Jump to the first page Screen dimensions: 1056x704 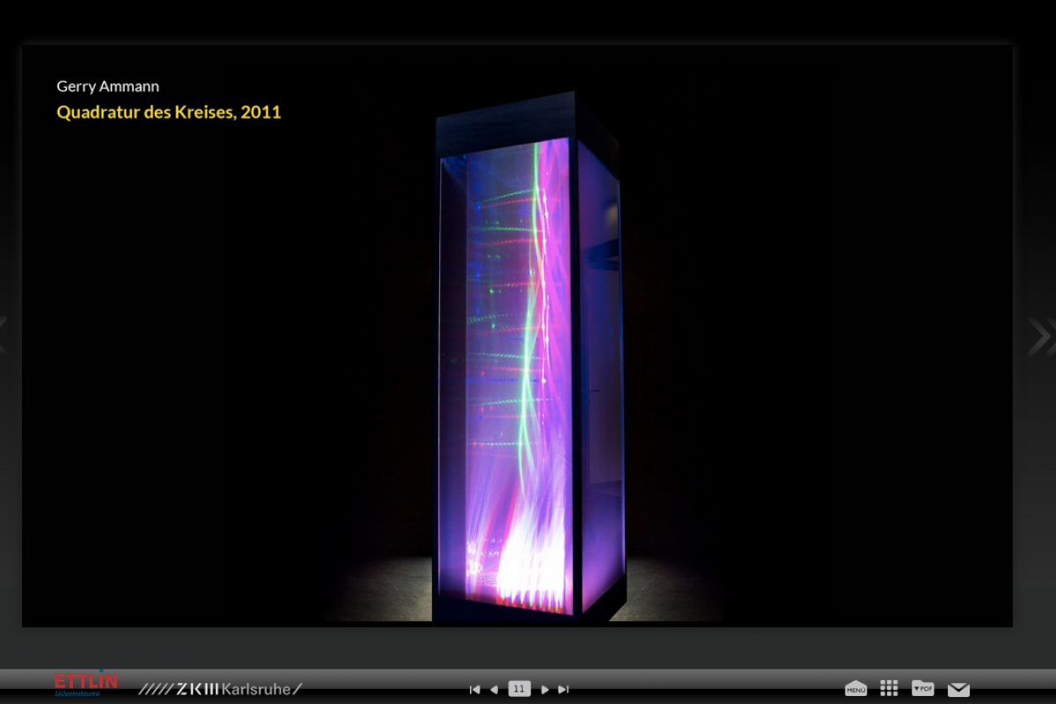[475, 689]
